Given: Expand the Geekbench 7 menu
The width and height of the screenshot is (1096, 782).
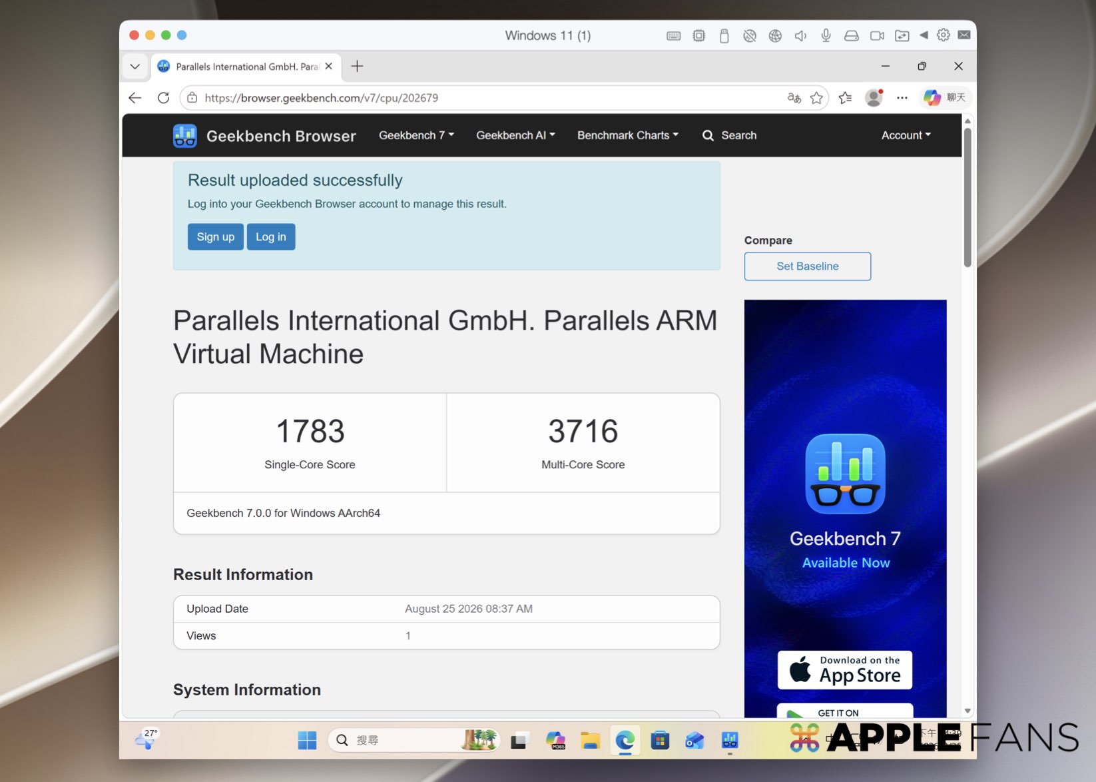Looking at the screenshot, I should click(416, 135).
